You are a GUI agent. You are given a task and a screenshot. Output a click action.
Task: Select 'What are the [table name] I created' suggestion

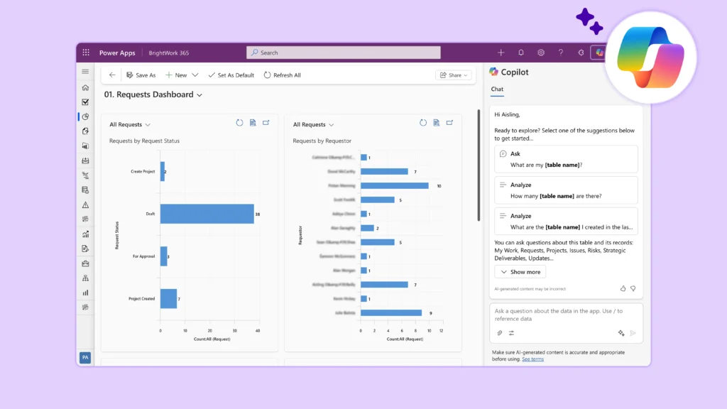[566, 222]
